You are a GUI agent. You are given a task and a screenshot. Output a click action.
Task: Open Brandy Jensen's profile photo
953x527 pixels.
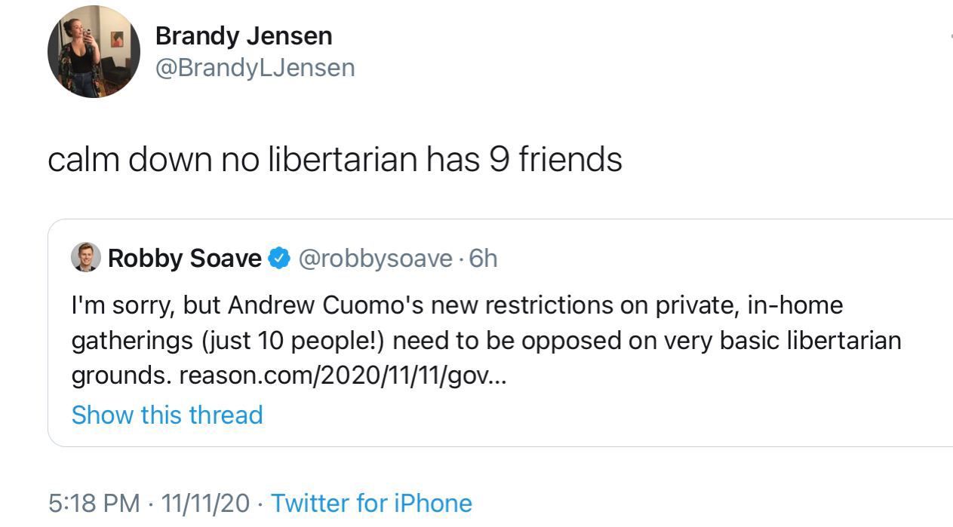(x=94, y=52)
